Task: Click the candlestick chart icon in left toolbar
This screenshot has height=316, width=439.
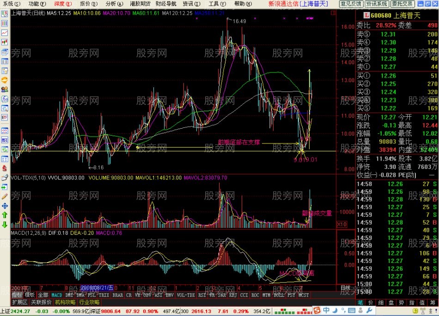Action: pyautogui.click(x=5, y=42)
